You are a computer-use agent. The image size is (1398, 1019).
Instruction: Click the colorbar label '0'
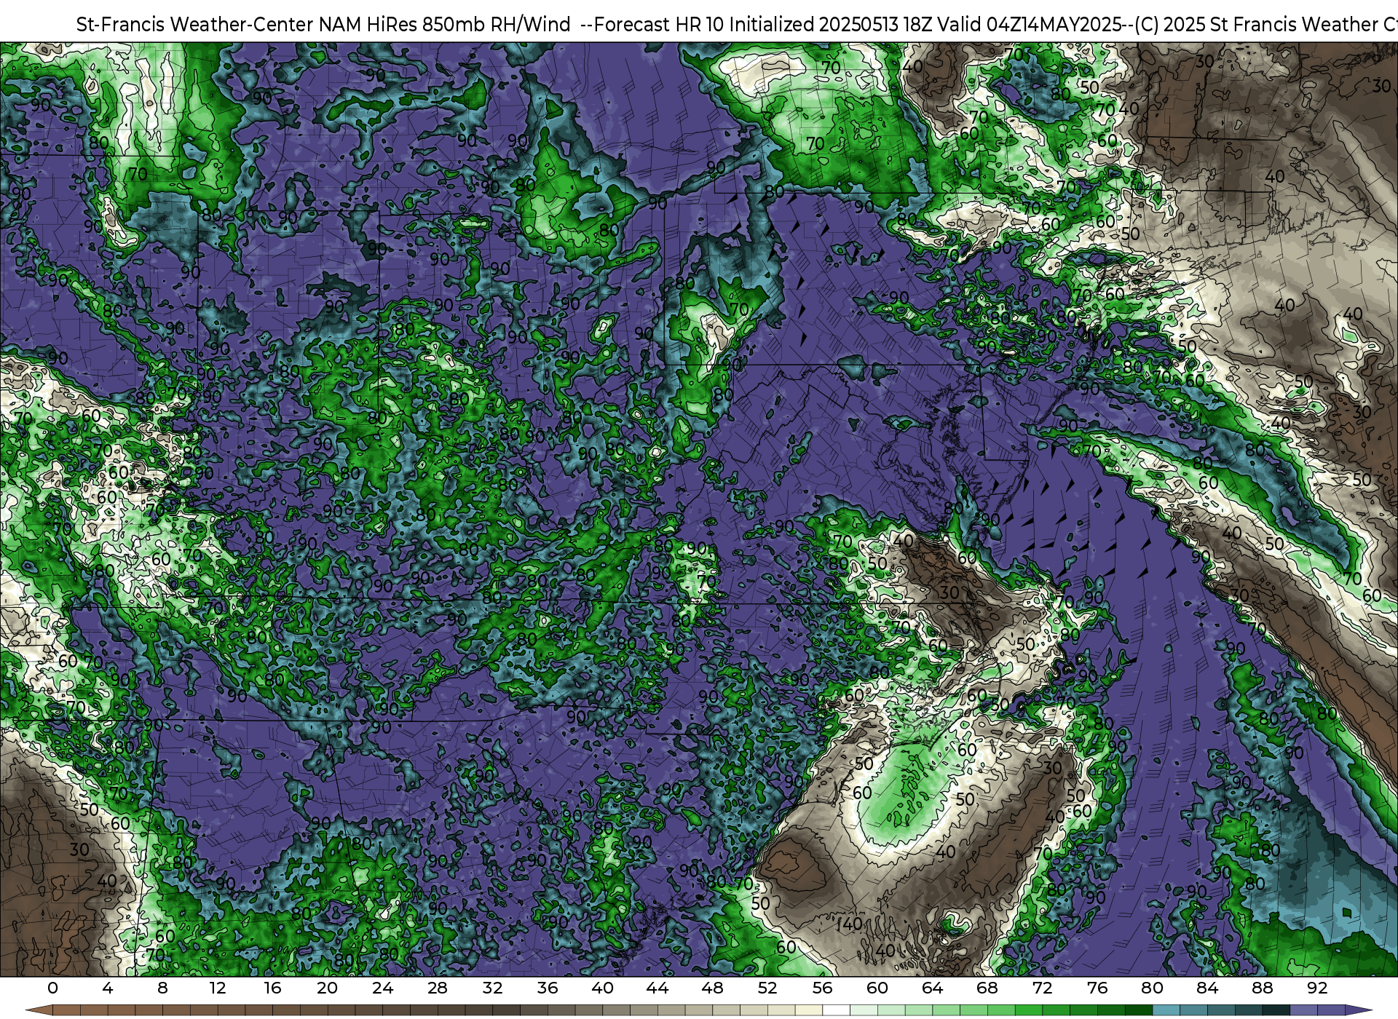pos(52,988)
